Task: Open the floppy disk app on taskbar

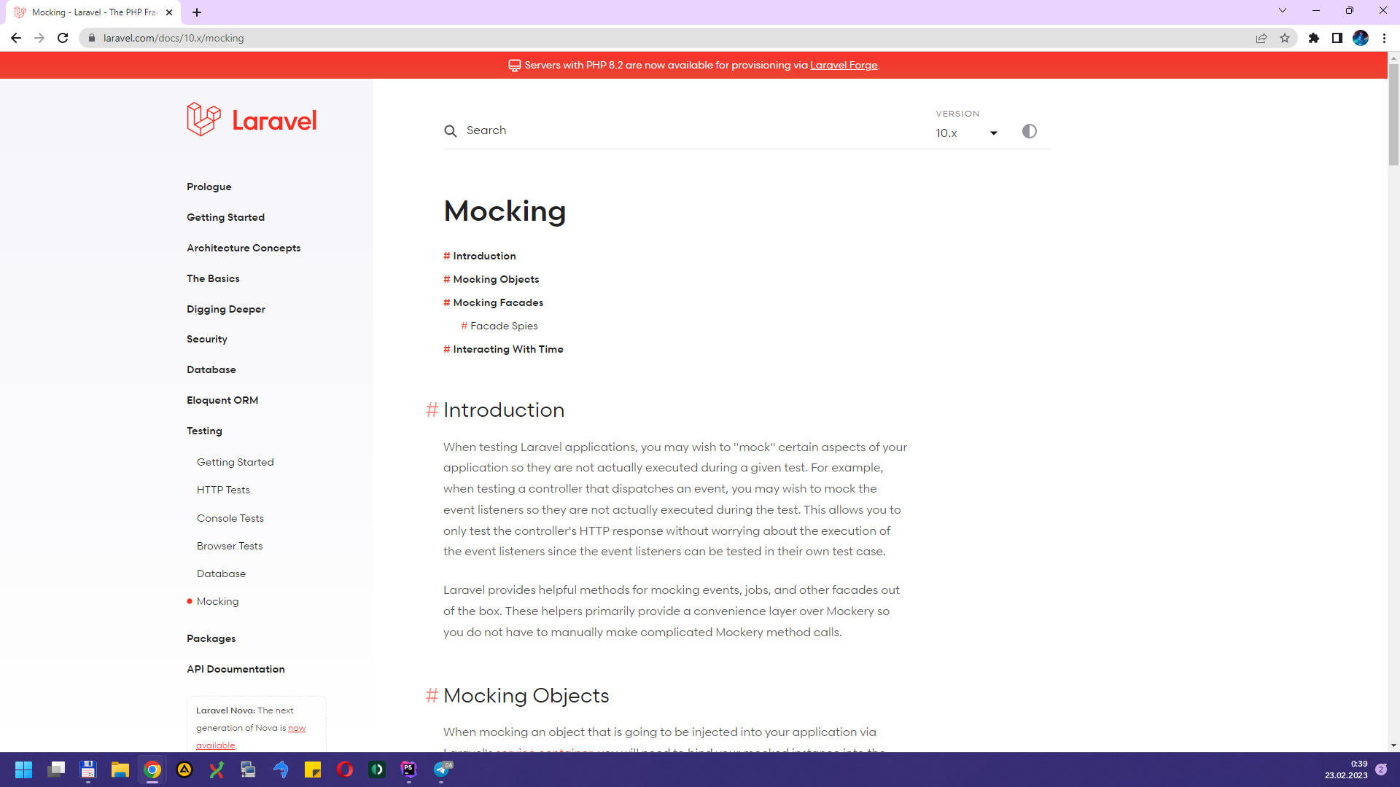Action: 88,770
